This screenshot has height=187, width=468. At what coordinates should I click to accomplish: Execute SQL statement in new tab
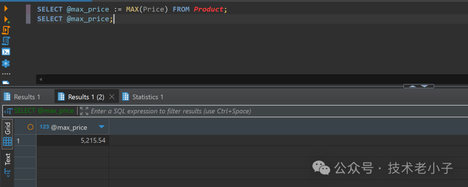click(6, 19)
